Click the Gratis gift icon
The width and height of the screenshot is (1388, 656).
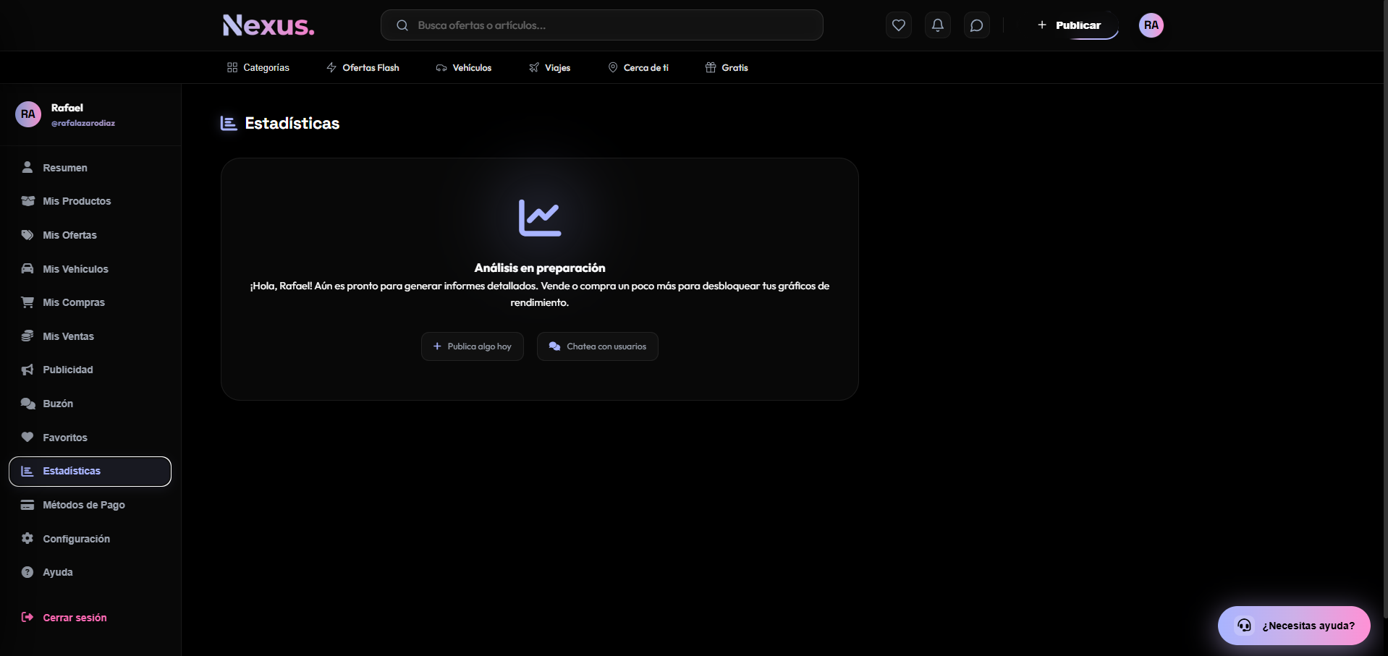[x=711, y=67]
